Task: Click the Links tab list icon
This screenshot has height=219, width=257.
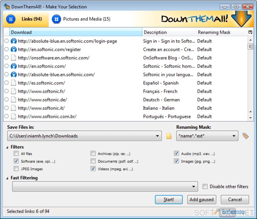Action: pos(11,19)
